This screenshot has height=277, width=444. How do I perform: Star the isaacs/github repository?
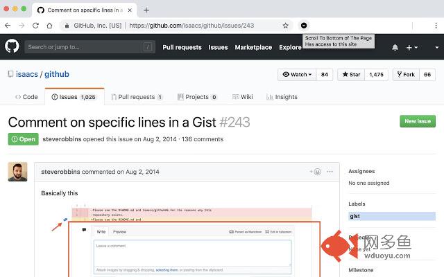coord(351,75)
